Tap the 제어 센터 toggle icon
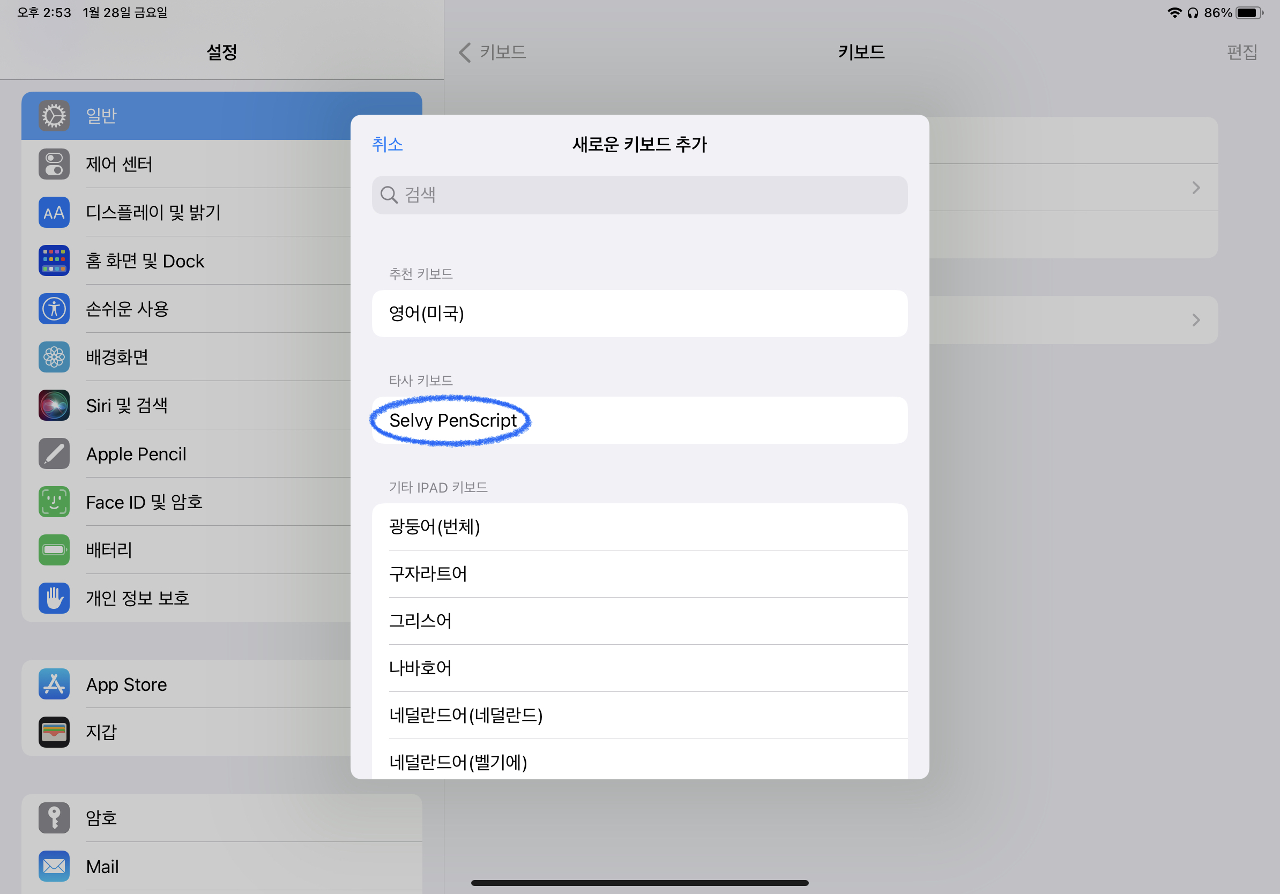The width and height of the screenshot is (1280, 894). pyautogui.click(x=54, y=164)
